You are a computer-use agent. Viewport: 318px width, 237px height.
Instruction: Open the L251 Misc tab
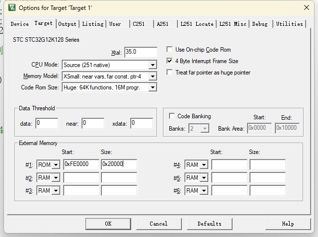233,24
